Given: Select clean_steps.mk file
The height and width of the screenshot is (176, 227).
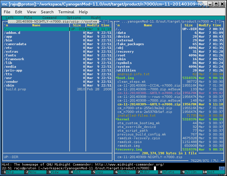Looking at the screenshot, I should pos(169,82).
